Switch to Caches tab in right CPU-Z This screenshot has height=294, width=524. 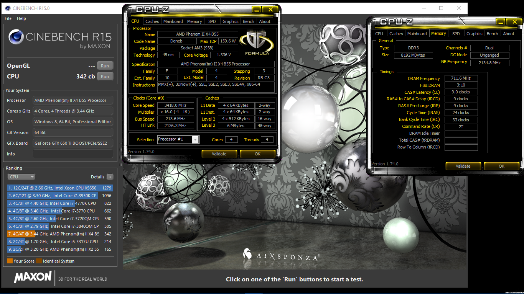(396, 34)
